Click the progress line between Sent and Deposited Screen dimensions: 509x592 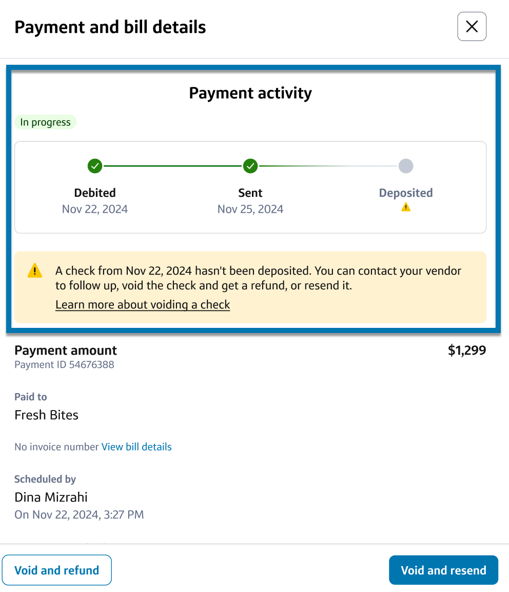[328, 166]
